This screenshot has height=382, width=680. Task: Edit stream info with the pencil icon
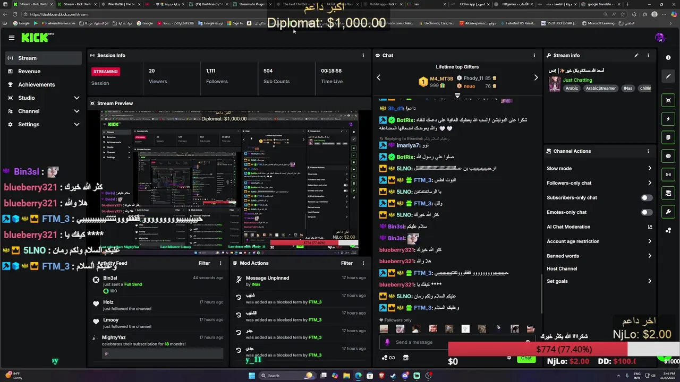(636, 55)
